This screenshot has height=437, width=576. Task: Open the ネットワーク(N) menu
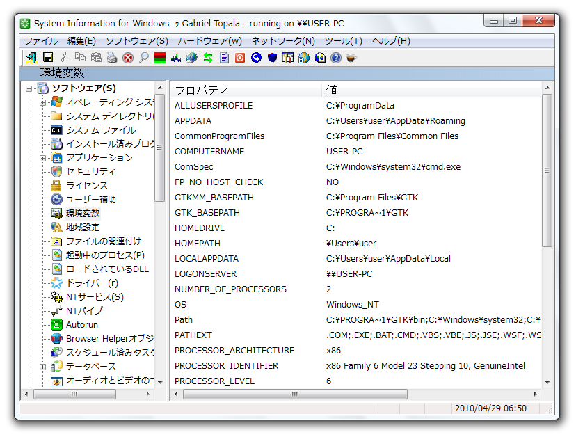283,41
